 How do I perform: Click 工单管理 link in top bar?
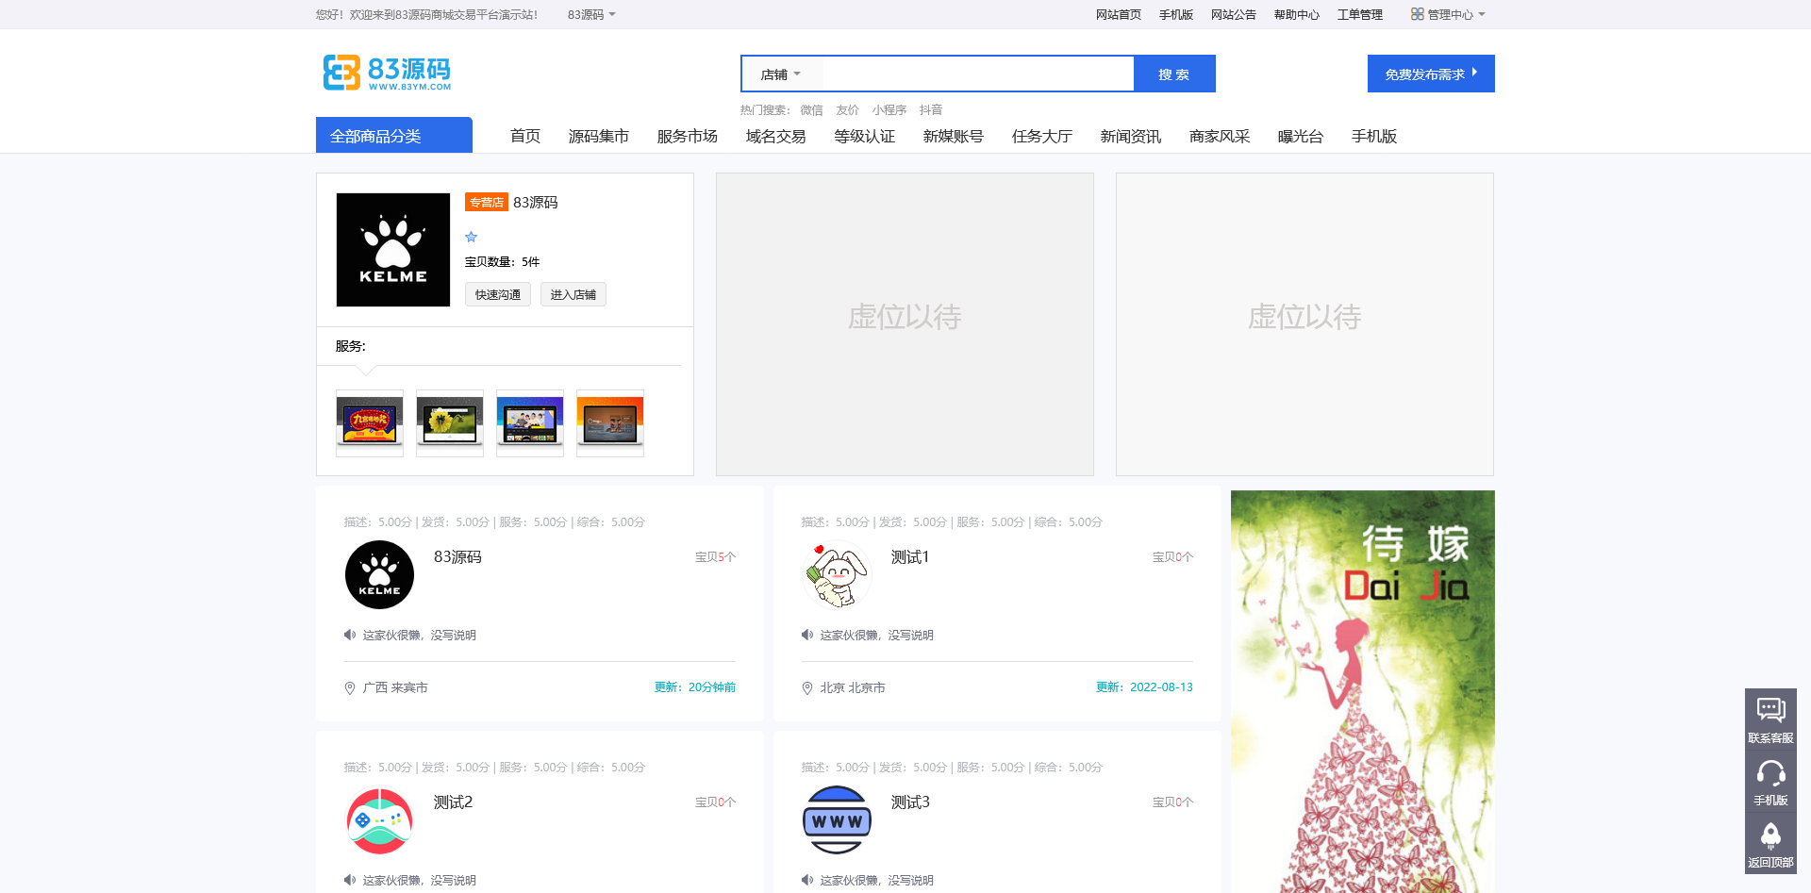(x=1360, y=14)
